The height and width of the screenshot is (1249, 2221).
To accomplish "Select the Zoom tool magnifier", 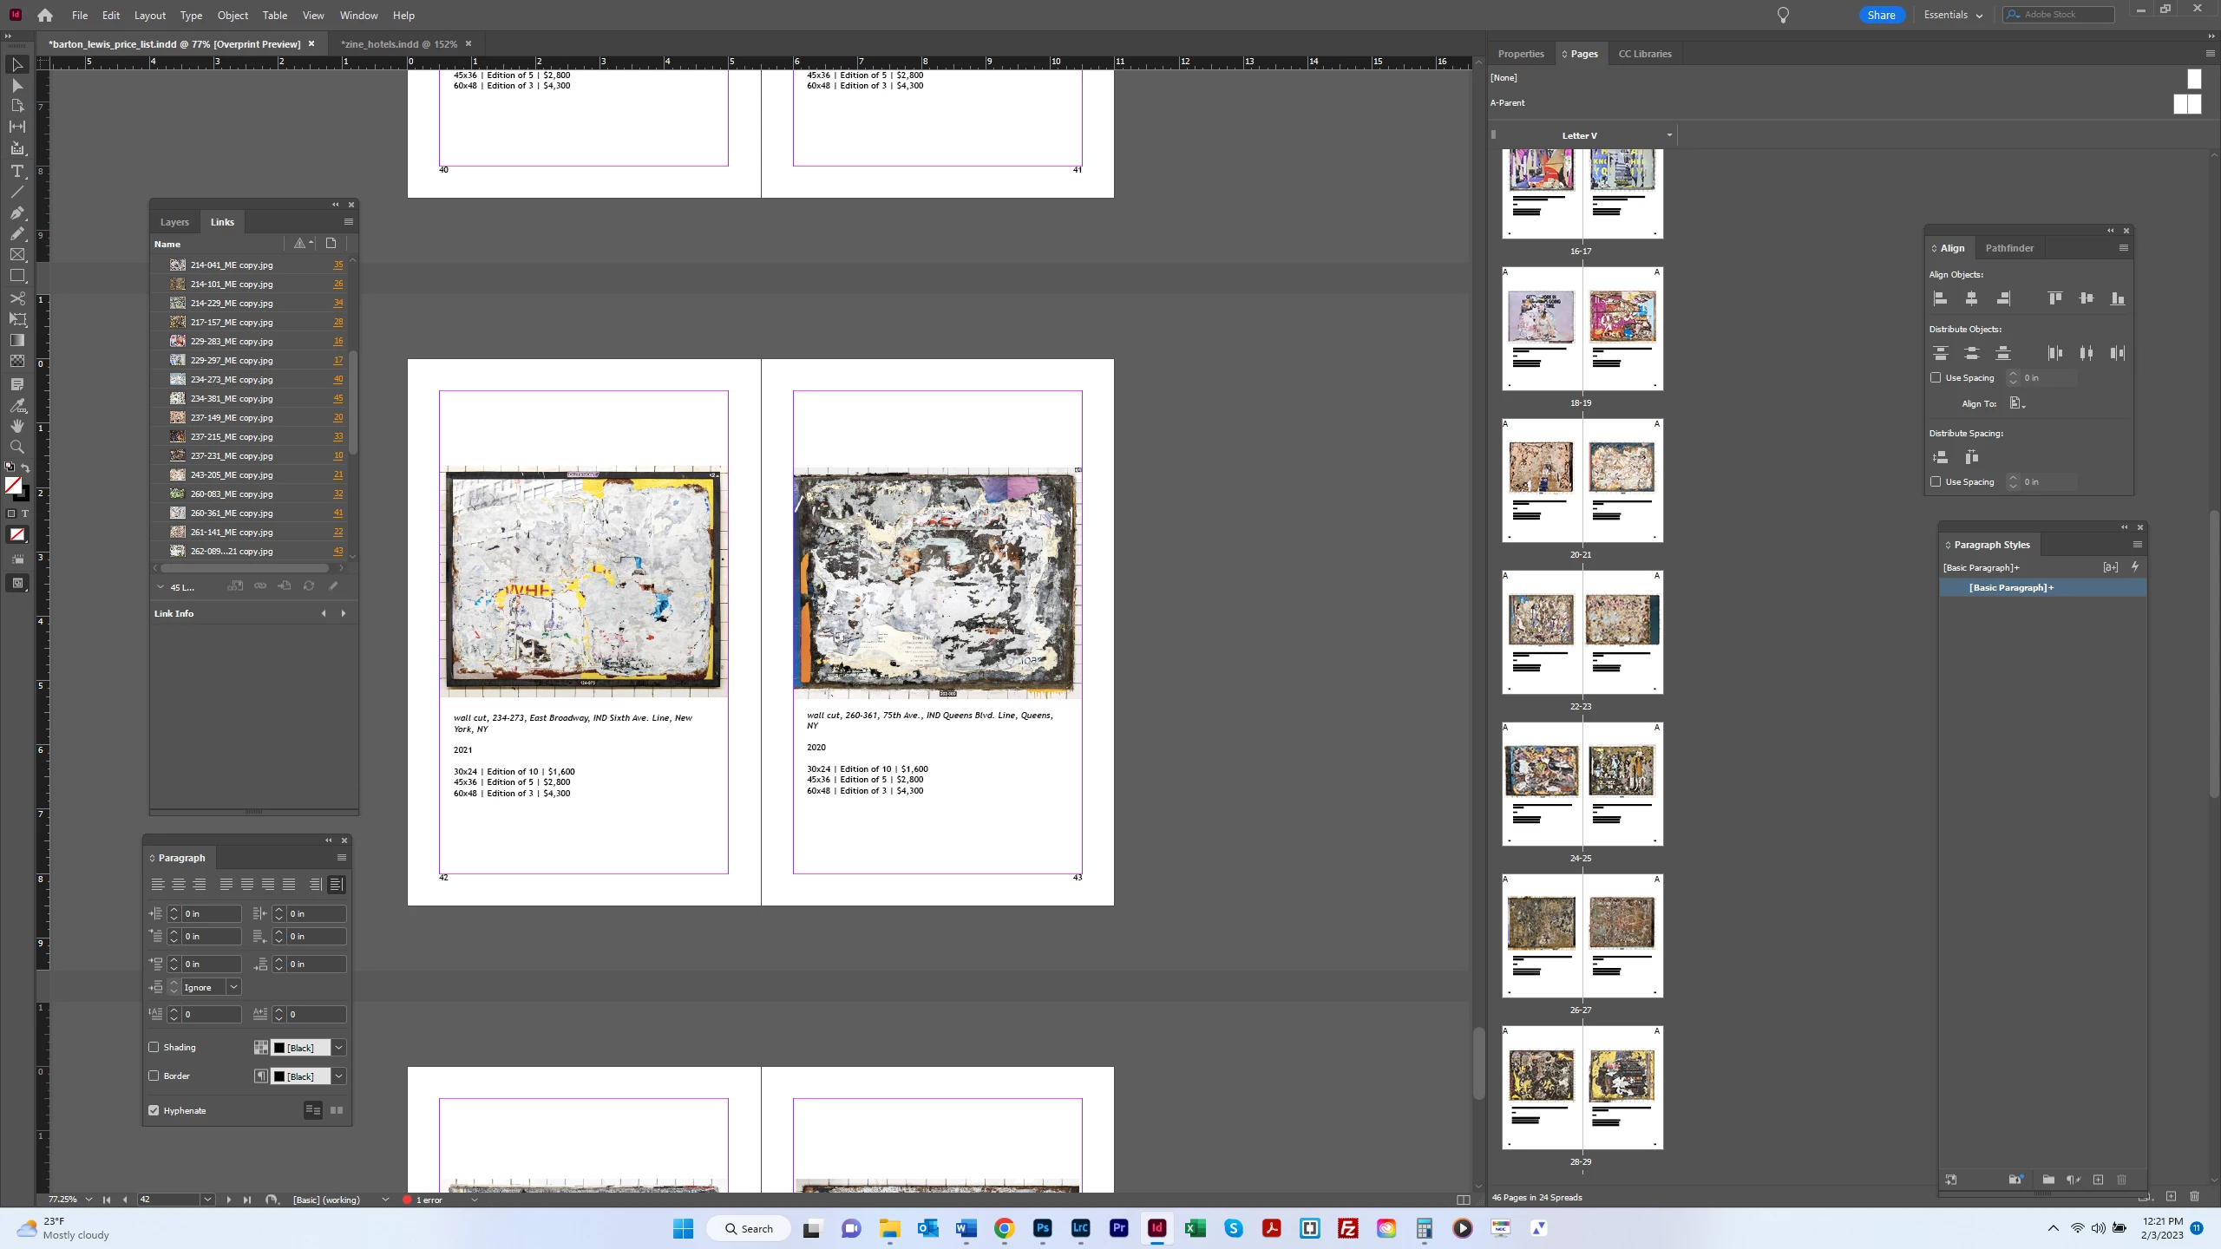I will click(16, 447).
